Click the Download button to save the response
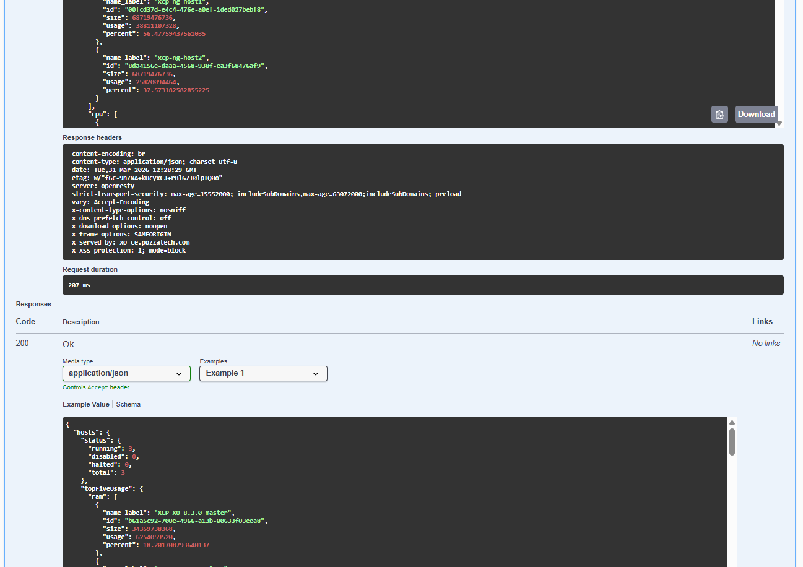Screen dimensions: 803x567 click(755, 114)
